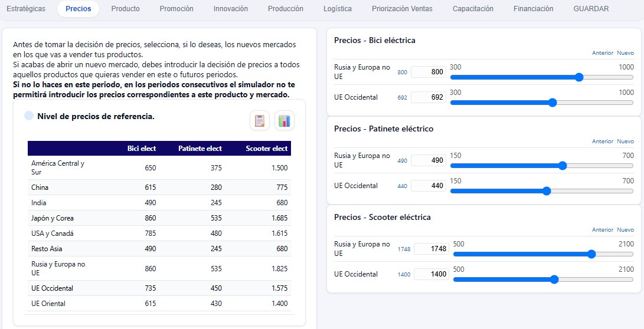This screenshot has width=644, height=329.
Task: Click bici reference price 735
Action: (151, 288)
